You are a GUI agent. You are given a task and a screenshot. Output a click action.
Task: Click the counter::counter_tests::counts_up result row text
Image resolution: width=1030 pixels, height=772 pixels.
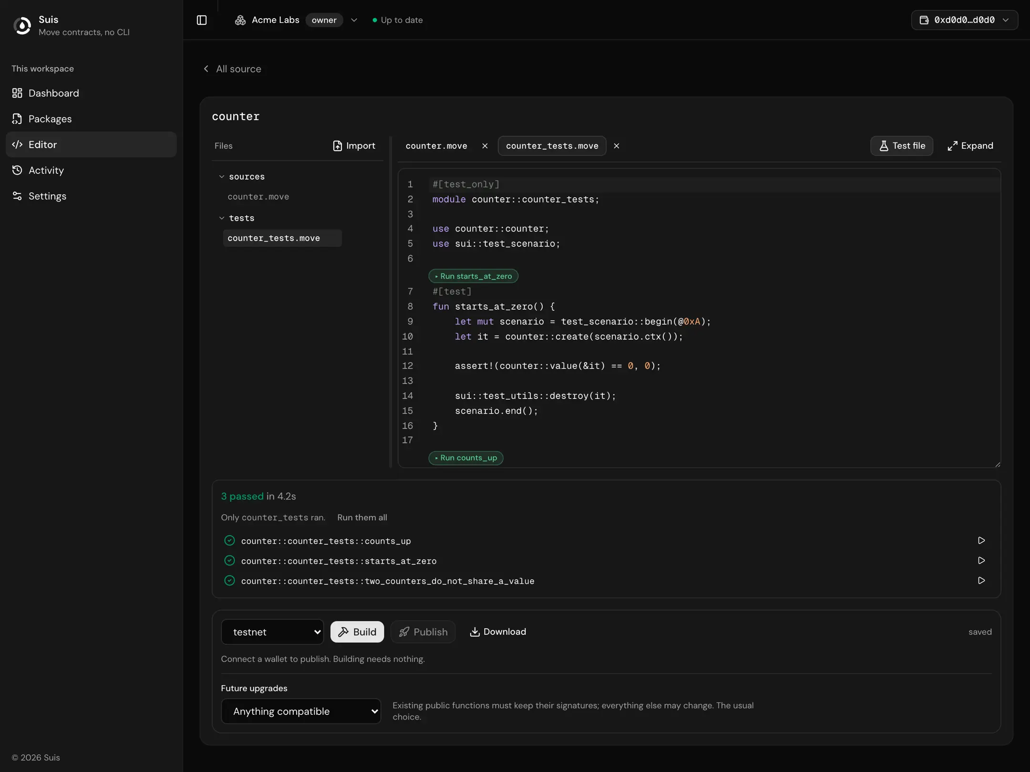(x=326, y=541)
